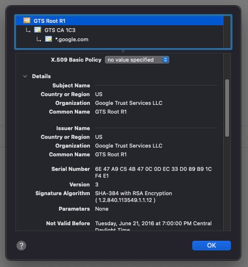Click issuer Organization value Google Trust Services LLC
Viewport: 248px width, 267px height.
(x=129, y=146)
